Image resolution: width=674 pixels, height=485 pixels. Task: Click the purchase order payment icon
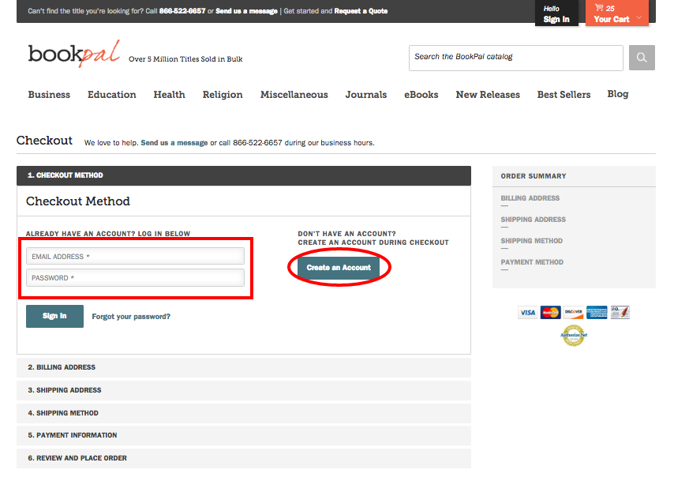click(x=620, y=313)
